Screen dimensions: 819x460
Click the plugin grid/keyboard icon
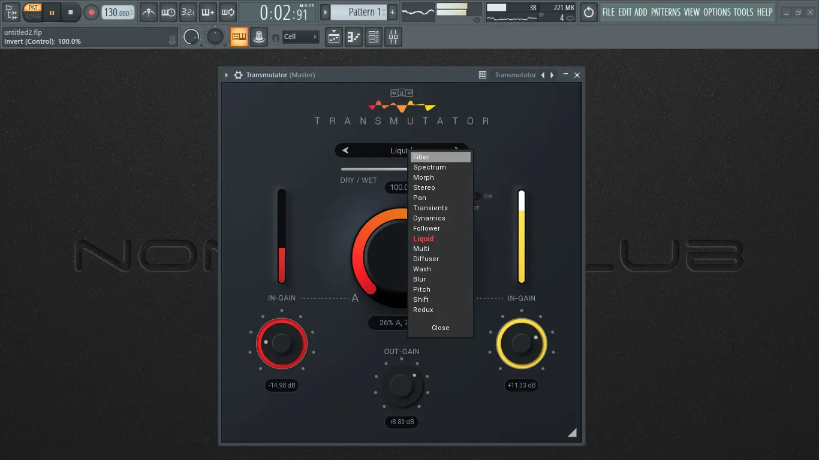[483, 75]
